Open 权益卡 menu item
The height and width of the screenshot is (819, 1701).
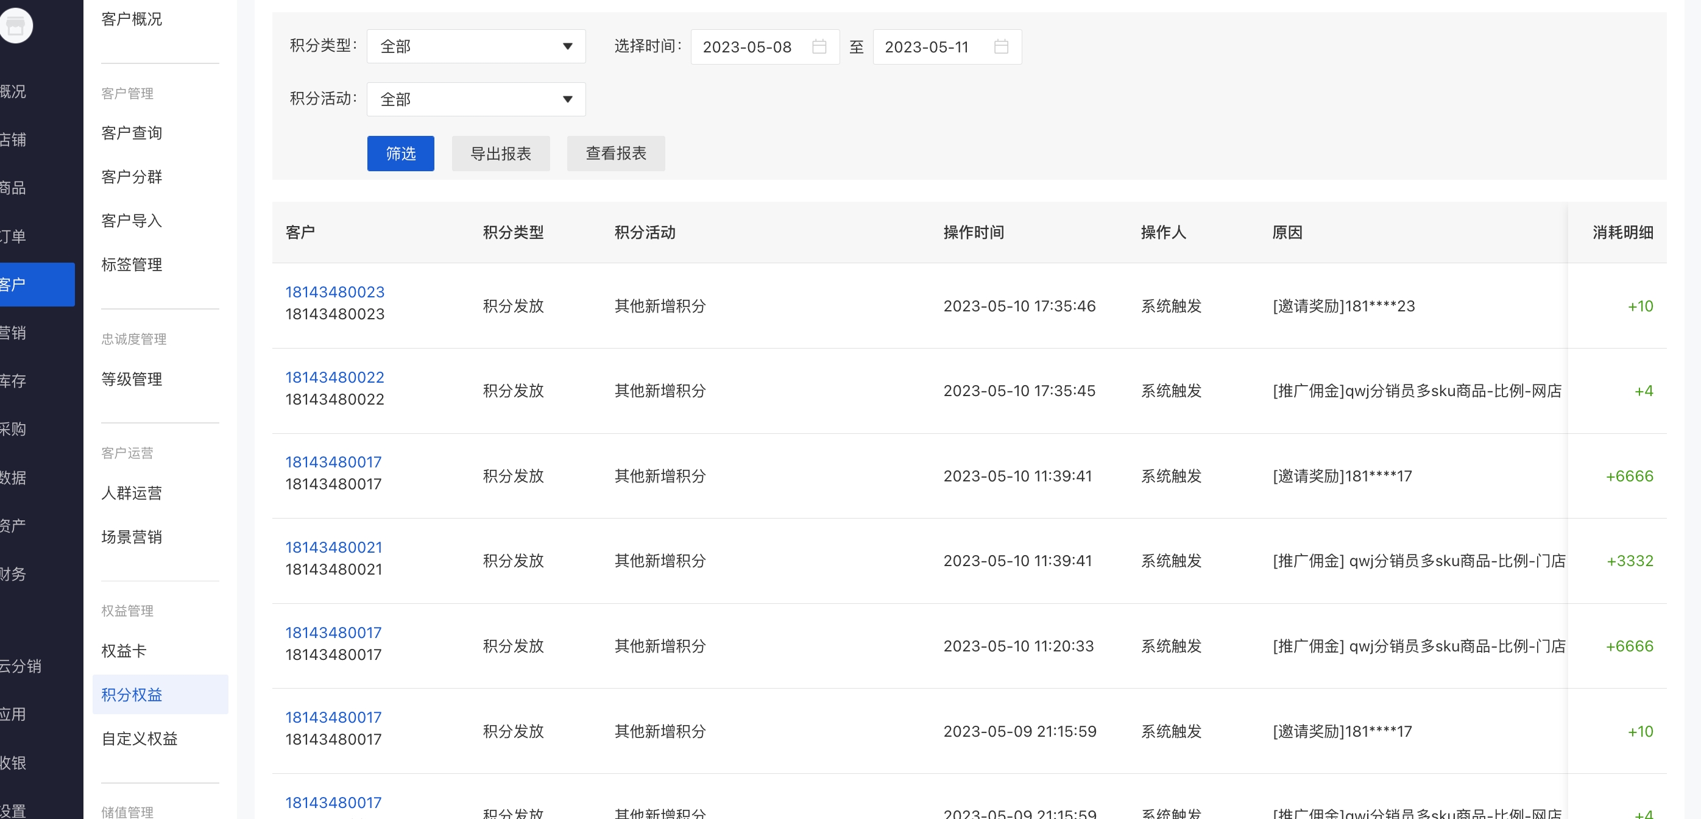tap(124, 651)
